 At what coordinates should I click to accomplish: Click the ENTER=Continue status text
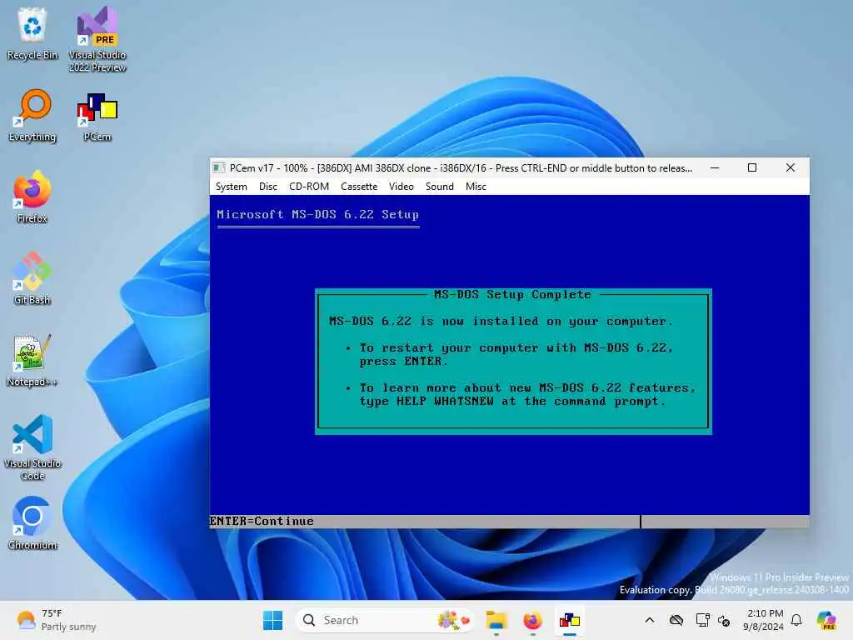click(x=262, y=521)
